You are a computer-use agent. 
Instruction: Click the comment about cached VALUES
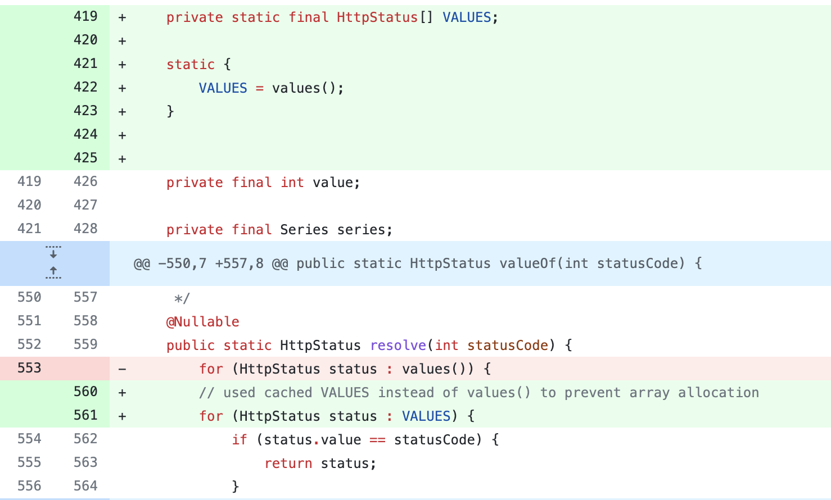[x=479, y=393]
